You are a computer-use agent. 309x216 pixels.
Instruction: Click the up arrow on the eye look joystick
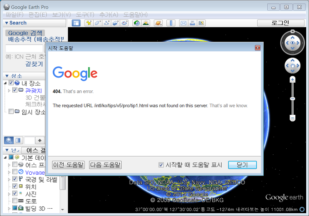(293, 38)
